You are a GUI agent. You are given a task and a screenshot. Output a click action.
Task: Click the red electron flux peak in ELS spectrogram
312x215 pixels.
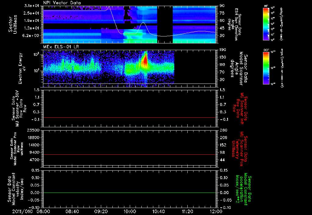click(145, 60)
